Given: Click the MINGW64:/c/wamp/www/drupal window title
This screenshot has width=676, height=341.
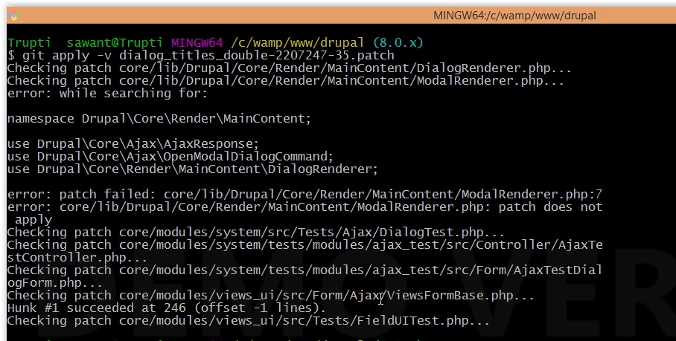Looking at the screenshot, I should (514, 15).
